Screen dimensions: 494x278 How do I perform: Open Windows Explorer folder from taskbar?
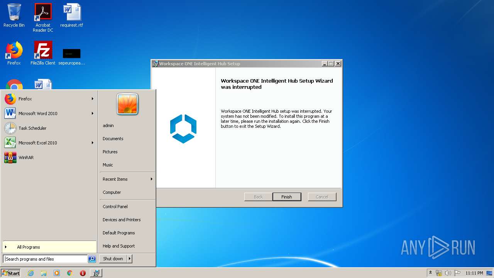point(44,273)
